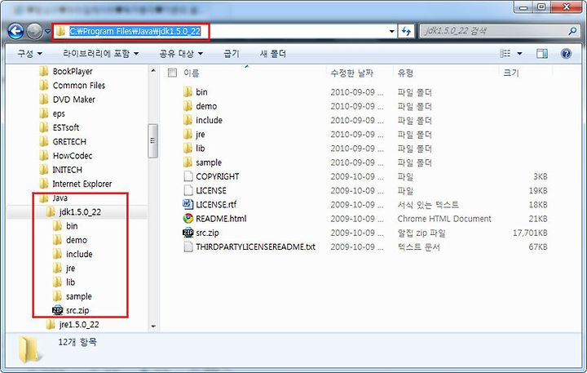Select sample folder icon in file list
This screenshot has width=587, height=373.
tap(188, 162)
